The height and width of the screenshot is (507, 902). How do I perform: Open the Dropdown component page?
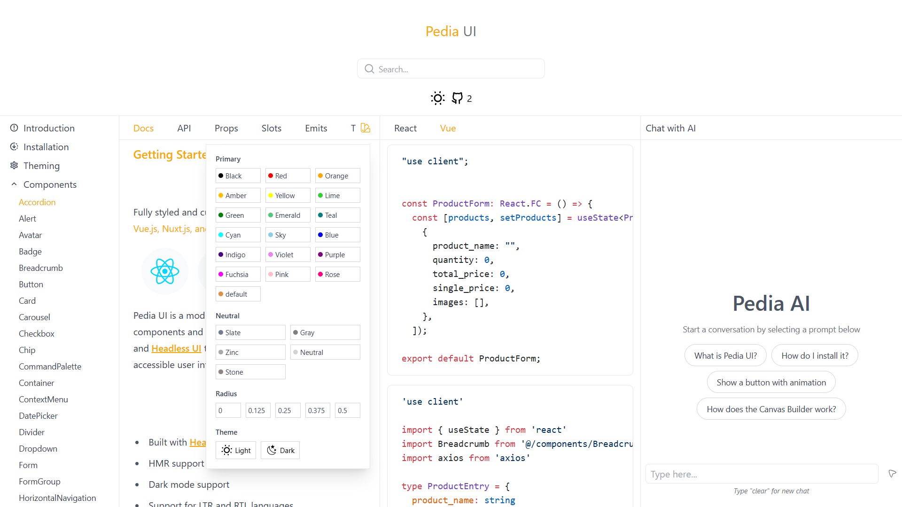(x=38, y=449)
